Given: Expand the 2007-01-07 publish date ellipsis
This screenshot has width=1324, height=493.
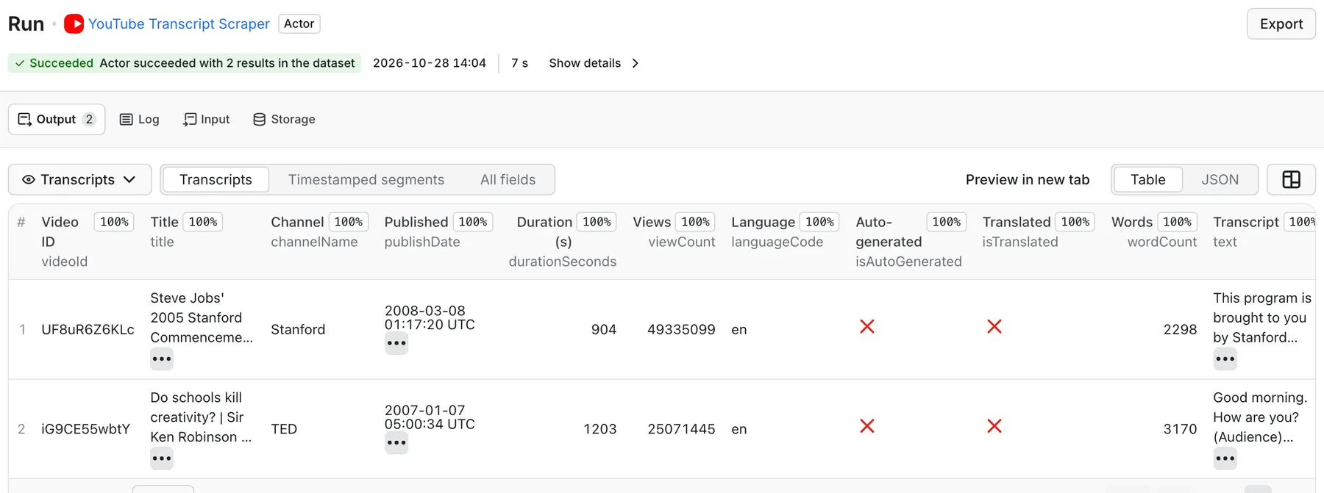Looking at the screenshot, I should (x=396, y=442).
